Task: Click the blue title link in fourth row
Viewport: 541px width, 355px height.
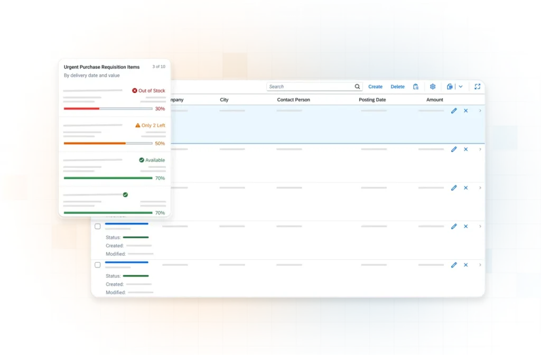Action: pyautogui.click(x=127, y=224)
